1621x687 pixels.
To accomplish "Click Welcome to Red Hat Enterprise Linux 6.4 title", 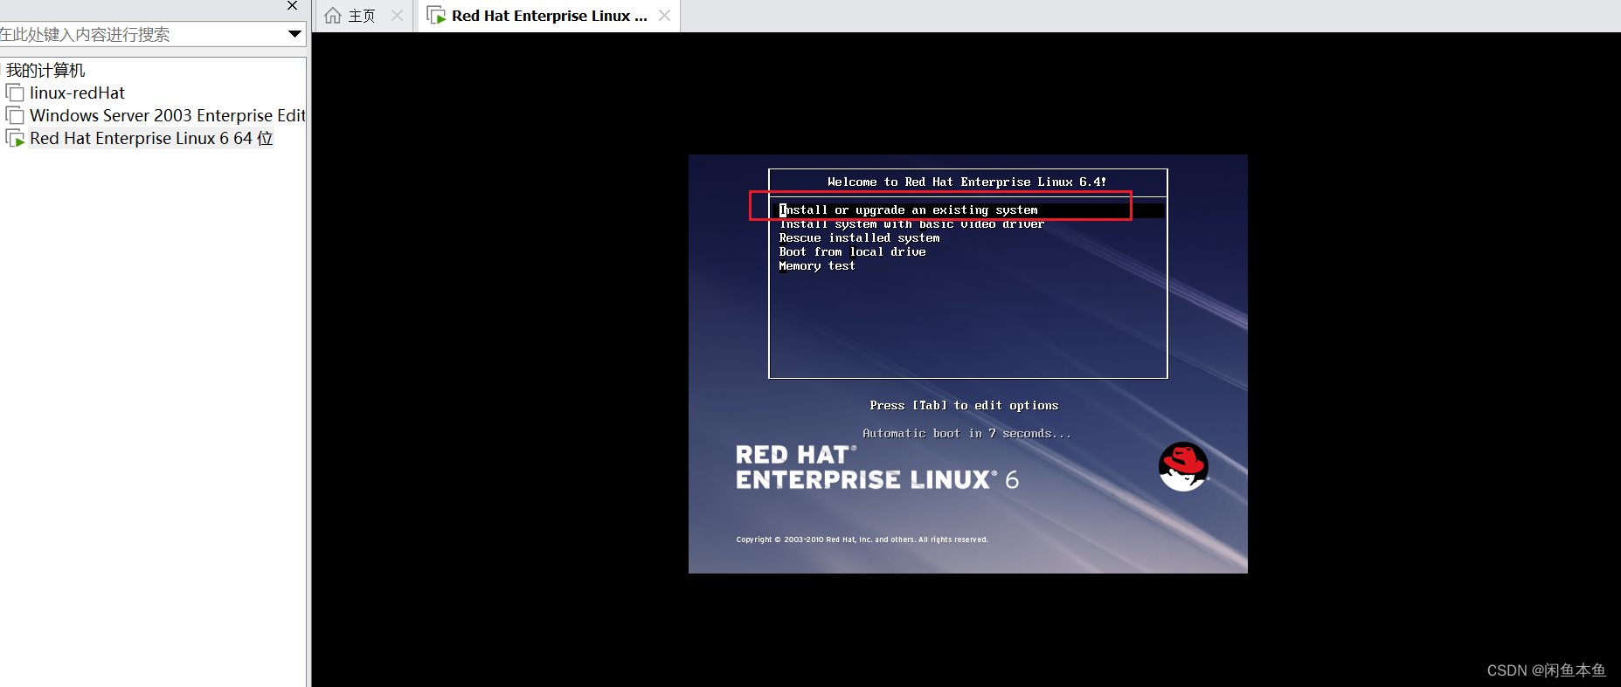I will (x=966, y=182).
